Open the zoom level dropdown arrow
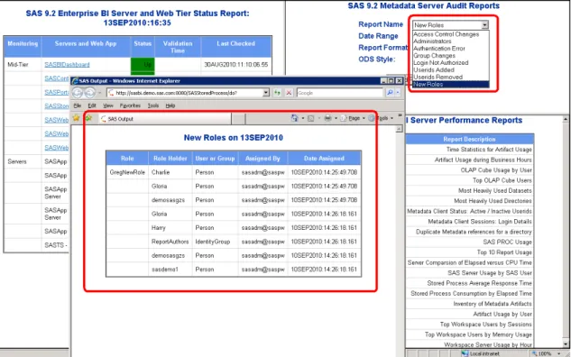 (x=558, y=353)
